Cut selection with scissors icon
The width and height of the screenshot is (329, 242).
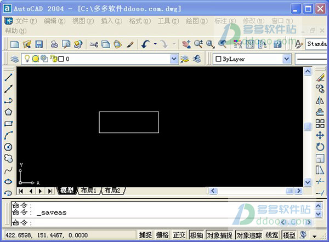pyautogui.click(x=94, y=44)
